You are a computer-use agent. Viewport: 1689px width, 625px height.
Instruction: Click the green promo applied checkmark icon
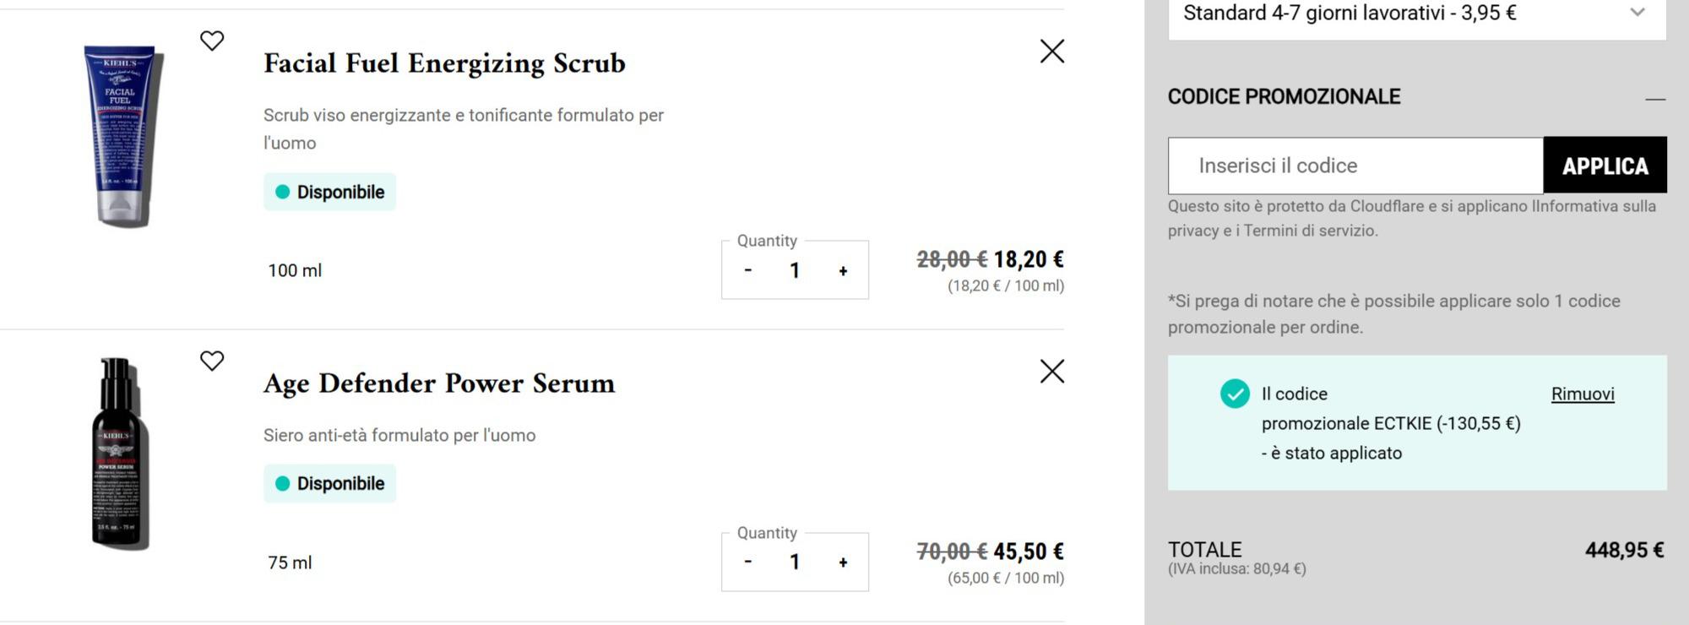tap(1235, 394)
